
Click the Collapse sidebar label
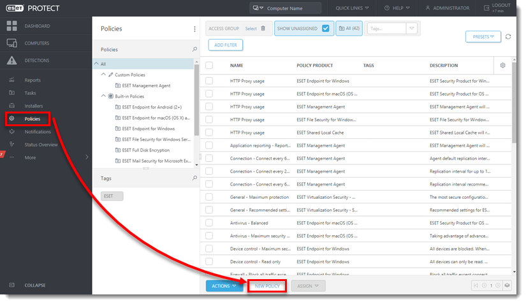coord(35,286)
